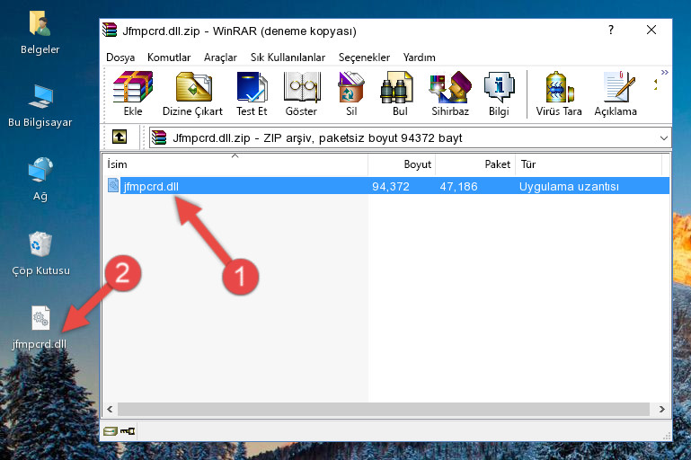Click the drive icon in status bar
This screenshot has width=691, height=460.
[x=111, y=431]
